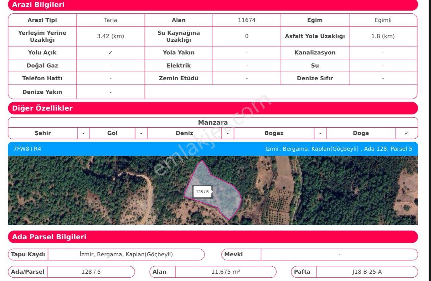Click the Su Kaynağına Uzaklığı label
Image resolution: width=431 pixels, height=281 pixels.
point(179,36)
